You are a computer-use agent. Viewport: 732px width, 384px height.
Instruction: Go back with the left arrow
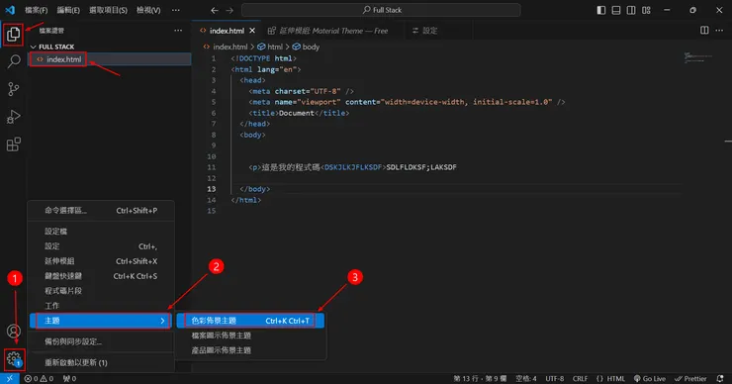(x=215, y=10)
